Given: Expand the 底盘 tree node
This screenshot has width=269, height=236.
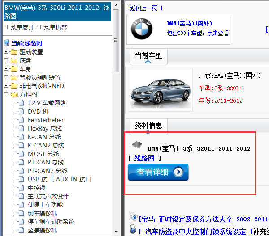Looking at the screenshot, I should [6, 60].
